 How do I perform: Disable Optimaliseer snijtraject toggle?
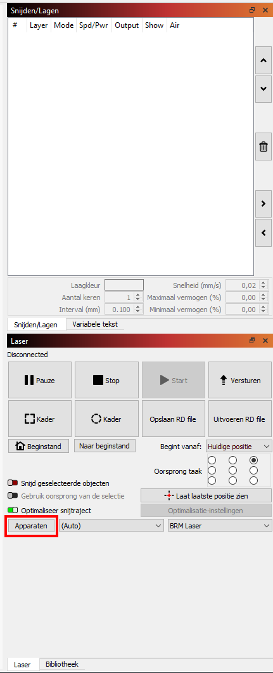[13, 511]
